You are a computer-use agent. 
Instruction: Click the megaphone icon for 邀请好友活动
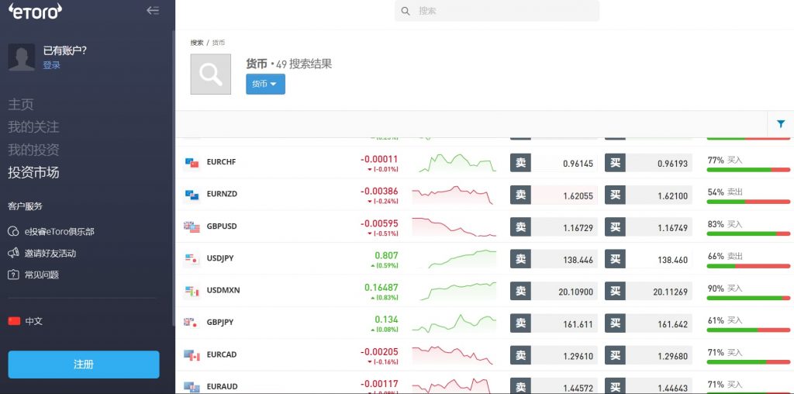coord(13,253)
